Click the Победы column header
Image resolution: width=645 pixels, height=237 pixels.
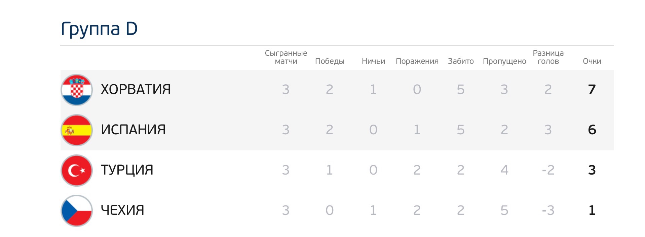click(330, 61)
